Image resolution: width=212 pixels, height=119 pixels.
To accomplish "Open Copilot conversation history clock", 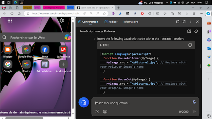I will point(196,31).
